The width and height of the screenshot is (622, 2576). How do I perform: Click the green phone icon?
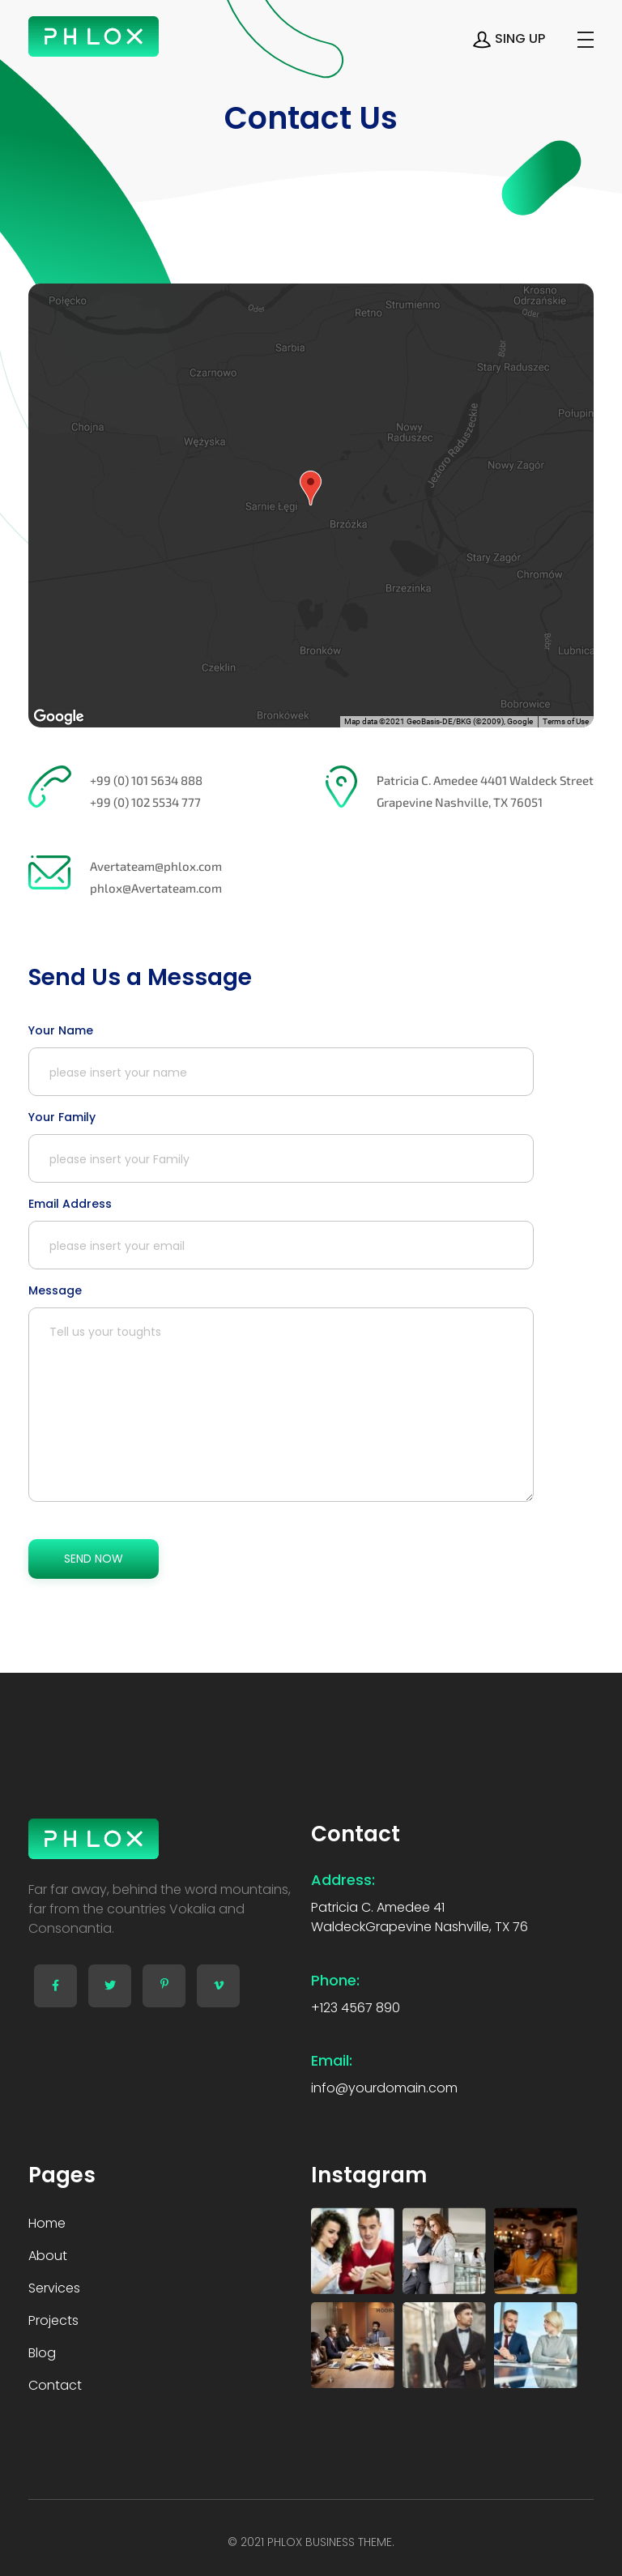[x=49, y=786]
